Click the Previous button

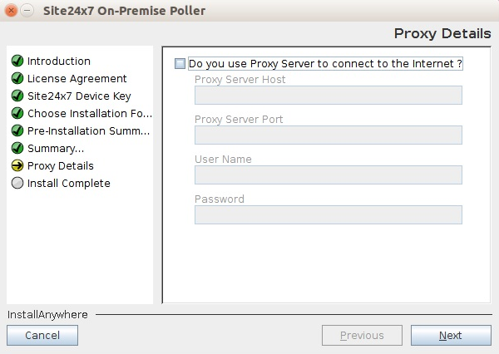(x=362, y=336)
